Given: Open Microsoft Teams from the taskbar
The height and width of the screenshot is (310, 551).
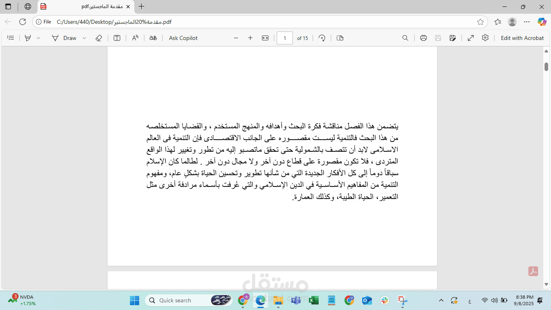Looking at the screenshot, I should pos(296,300).
